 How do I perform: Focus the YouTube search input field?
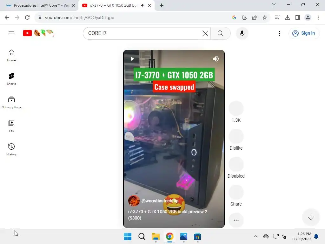pos(143,33)
